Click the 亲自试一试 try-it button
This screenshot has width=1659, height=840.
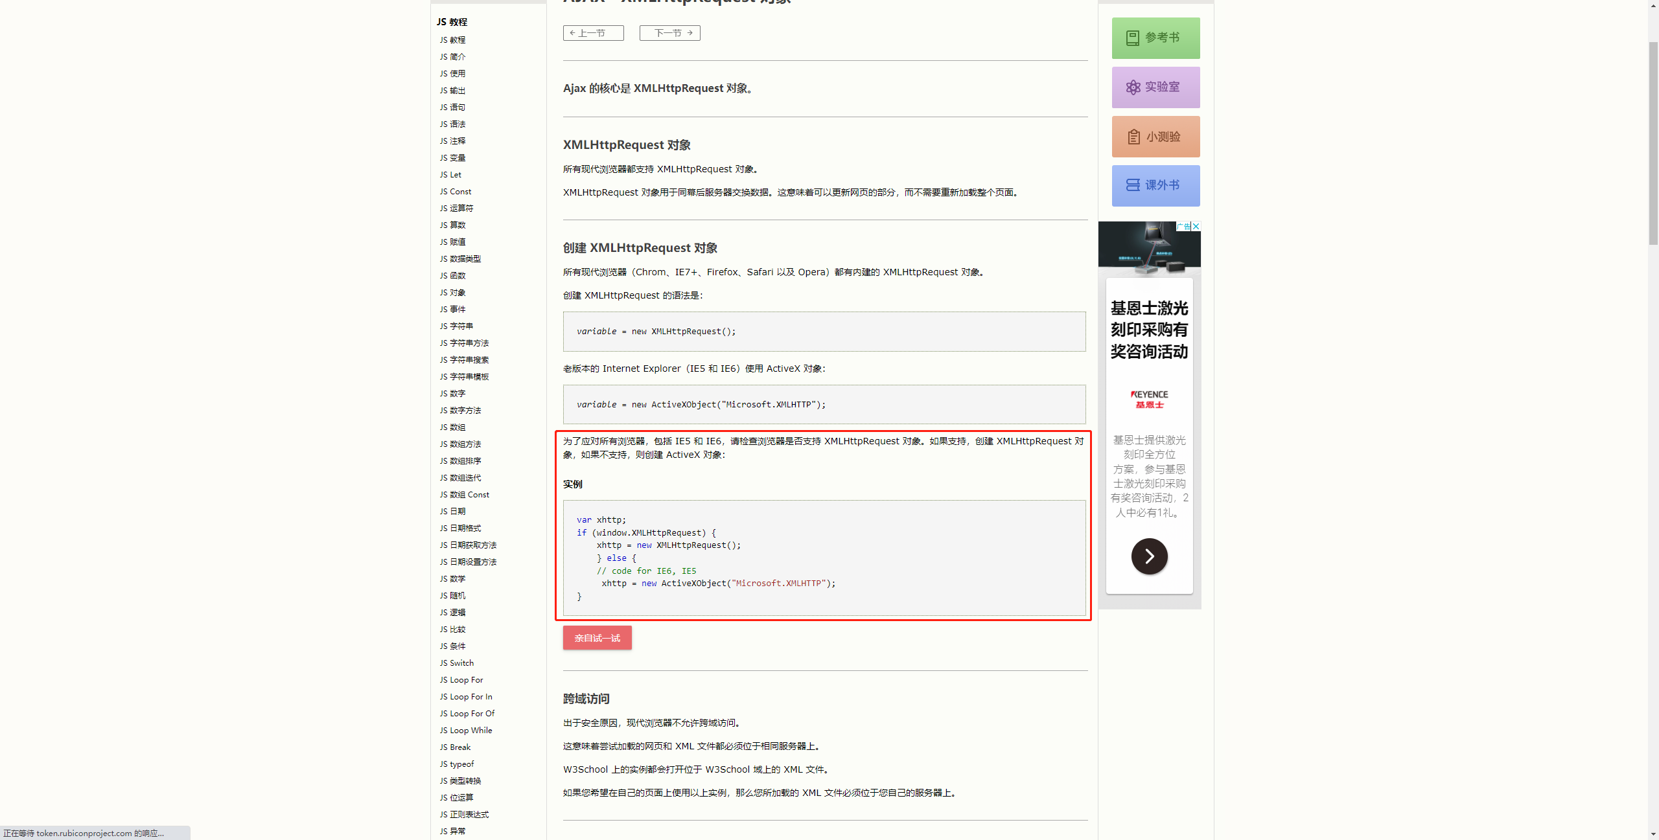point(597,637)
